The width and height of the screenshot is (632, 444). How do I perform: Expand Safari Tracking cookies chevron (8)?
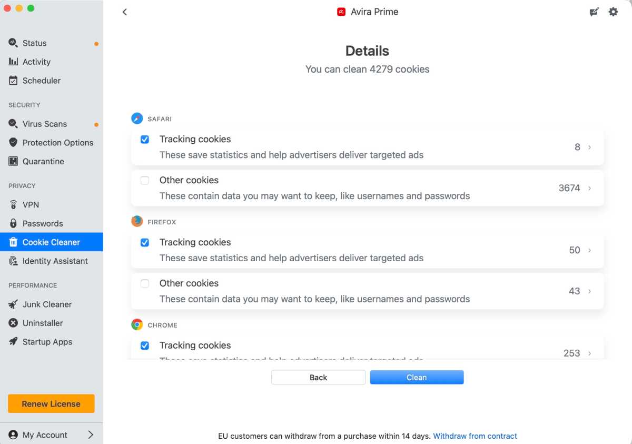[589, 147]
